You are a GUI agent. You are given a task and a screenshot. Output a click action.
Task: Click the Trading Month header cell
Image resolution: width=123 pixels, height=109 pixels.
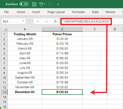[x=25, y=34]
